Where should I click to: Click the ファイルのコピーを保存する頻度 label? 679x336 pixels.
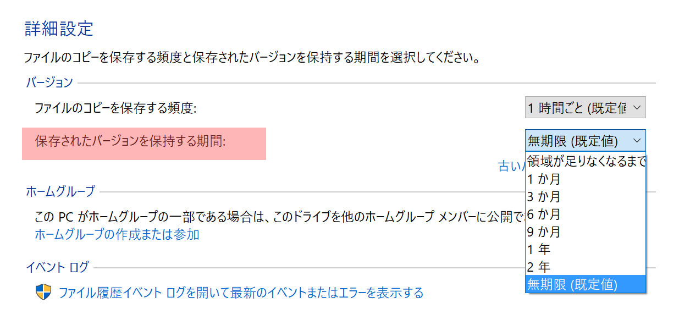tap(115, 108)
